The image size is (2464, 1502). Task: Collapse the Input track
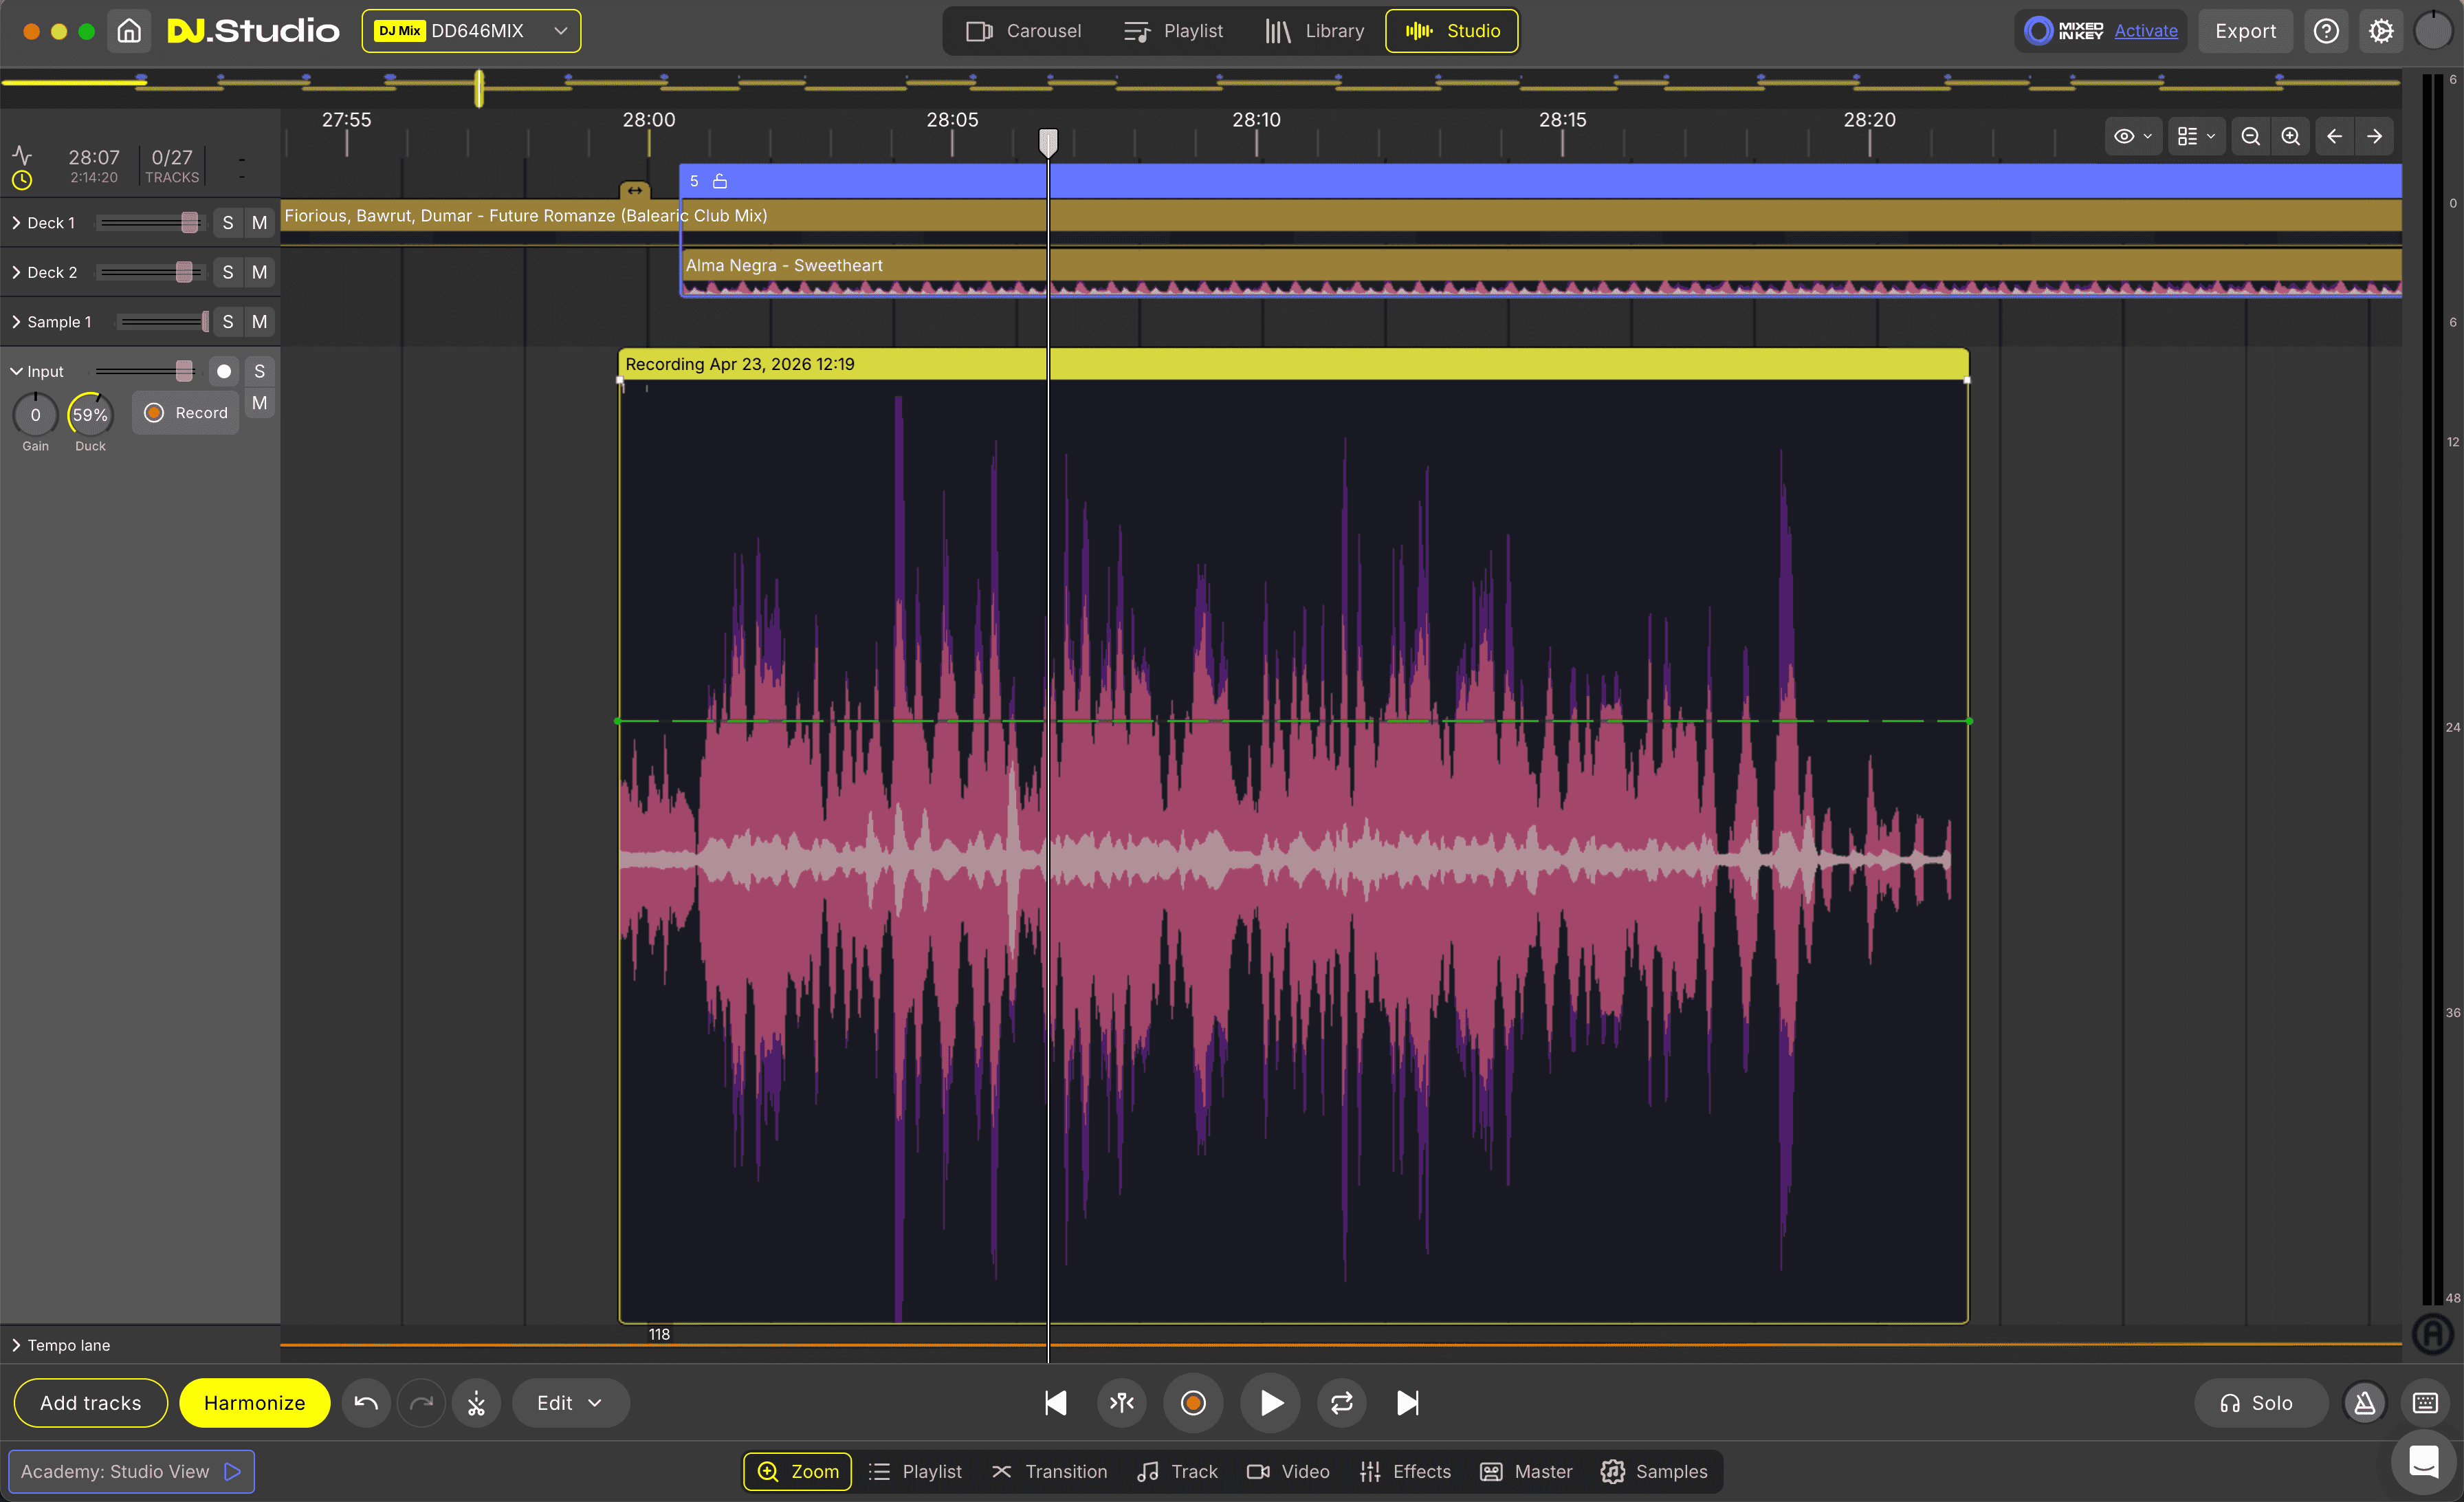[x=16, y=371]
